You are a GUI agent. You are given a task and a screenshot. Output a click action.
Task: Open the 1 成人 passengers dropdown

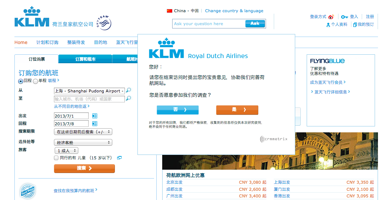tap(66, 151)
